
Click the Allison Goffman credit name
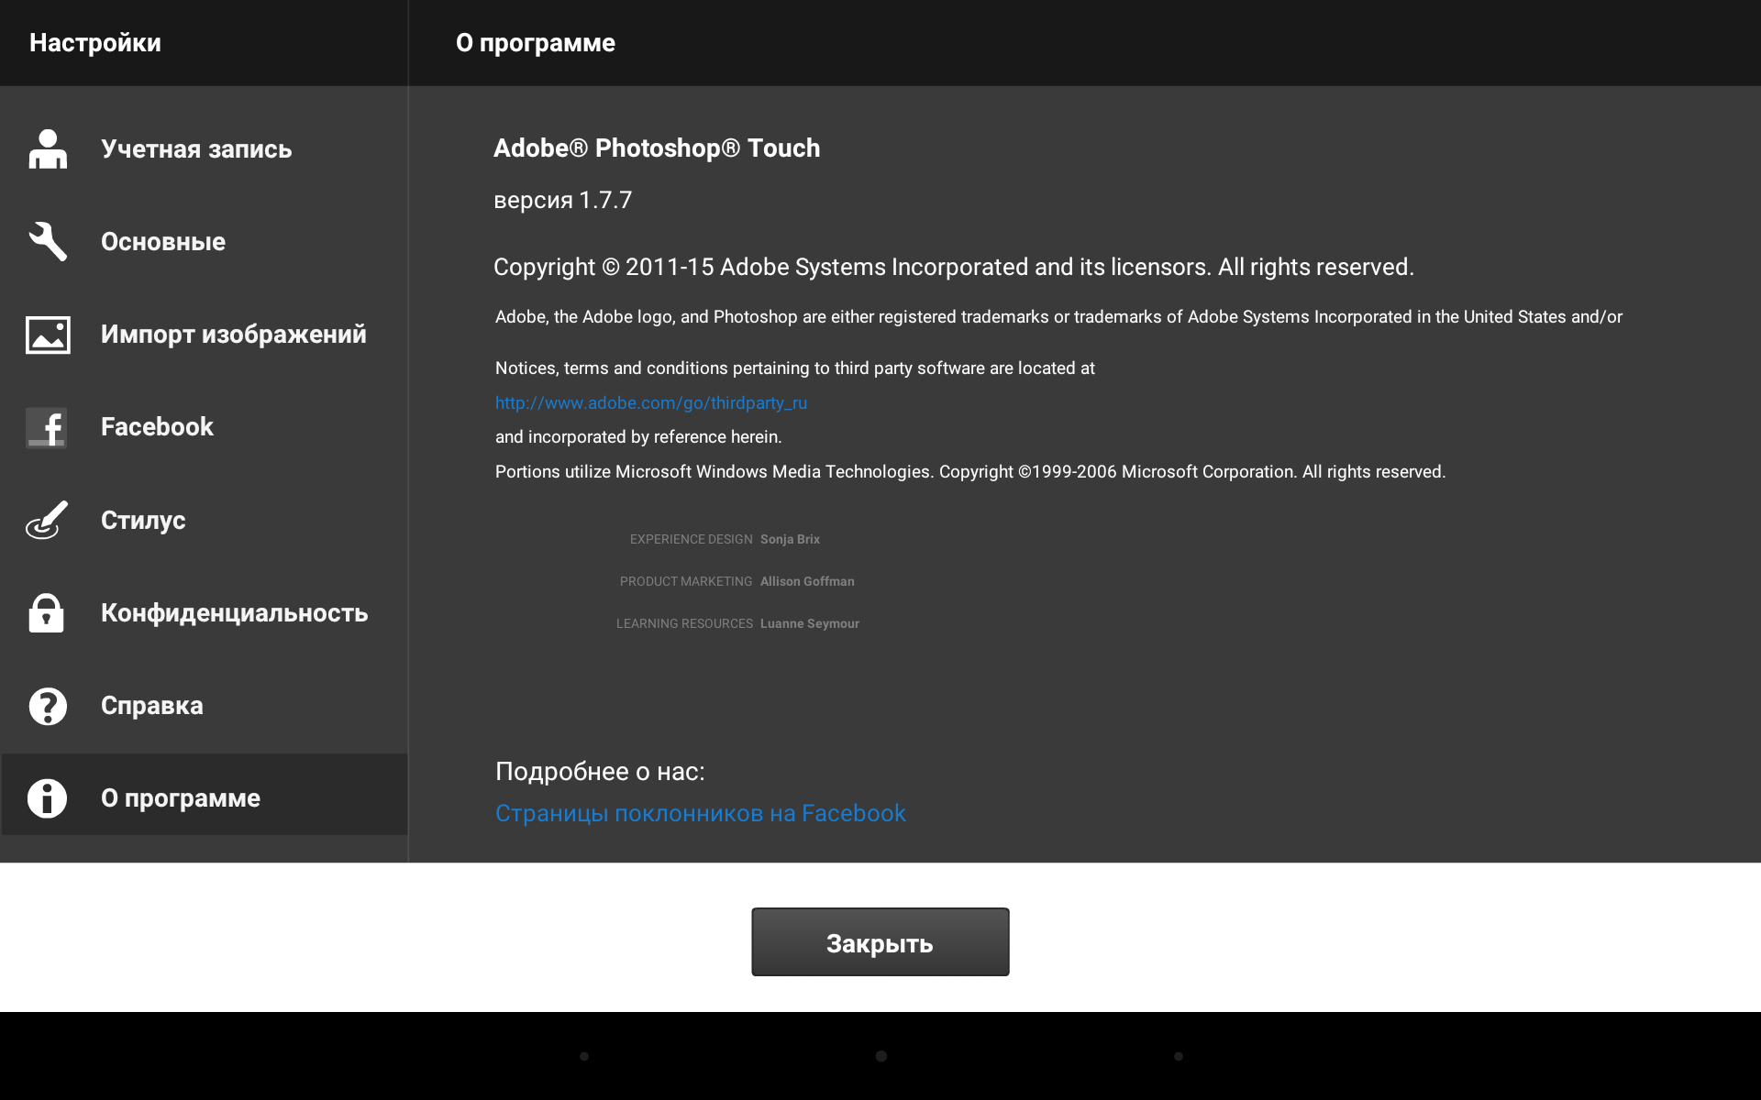[807, 582]
